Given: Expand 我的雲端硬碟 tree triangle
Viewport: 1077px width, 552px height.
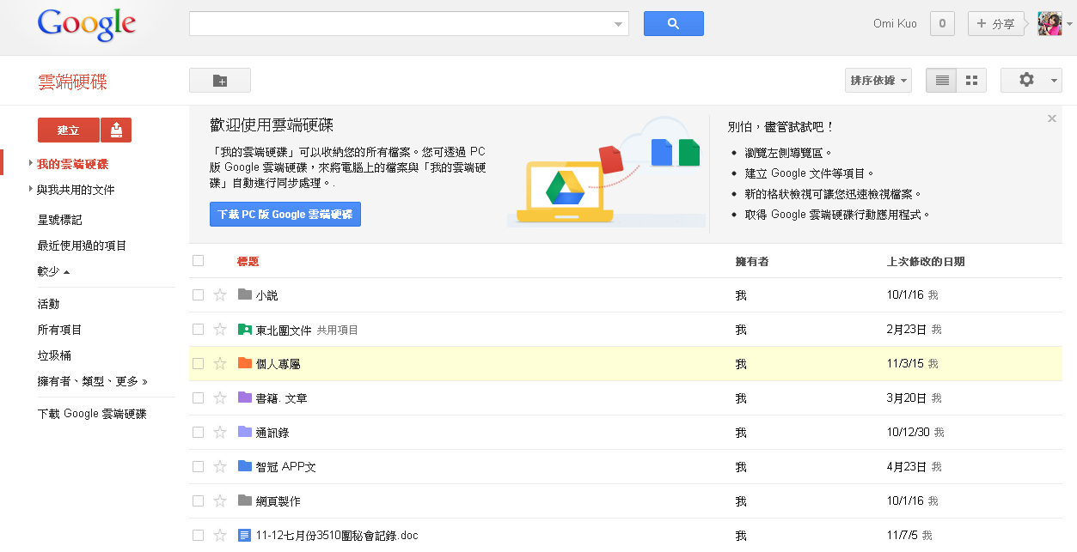Looking at the screenshot, I should coord(31,163).
